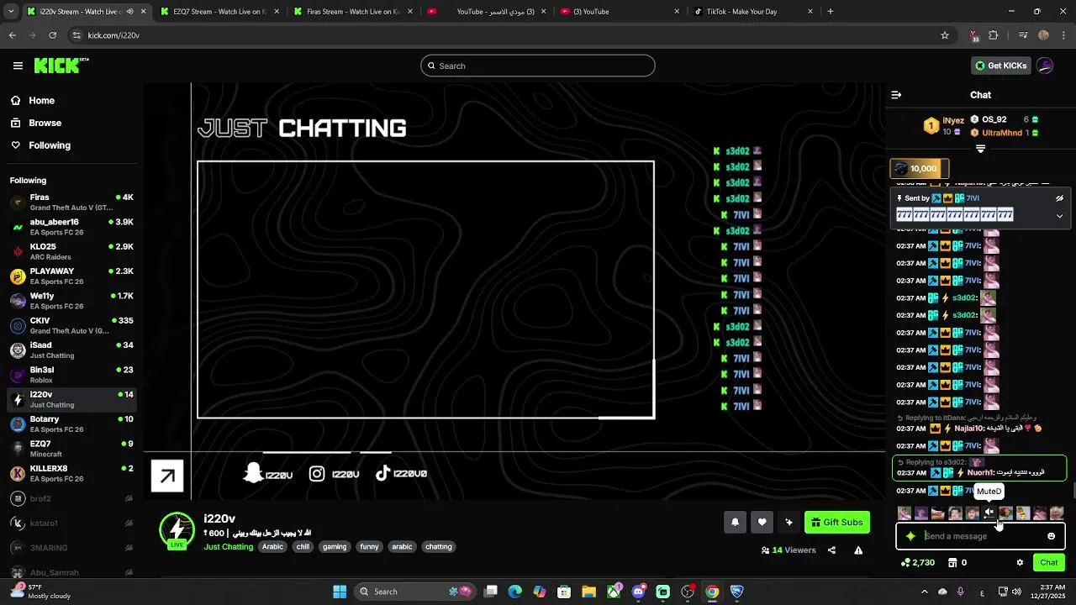Image resolution: width=1076 pixels, height=605 pixels.
Task: Click the 10,000 KICKs gift badge
Action: [920, 169]
